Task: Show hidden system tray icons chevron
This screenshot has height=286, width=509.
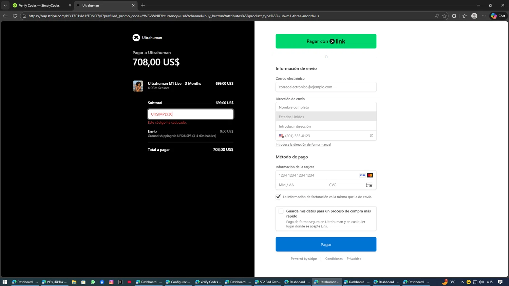Action: tap(462, 282)
